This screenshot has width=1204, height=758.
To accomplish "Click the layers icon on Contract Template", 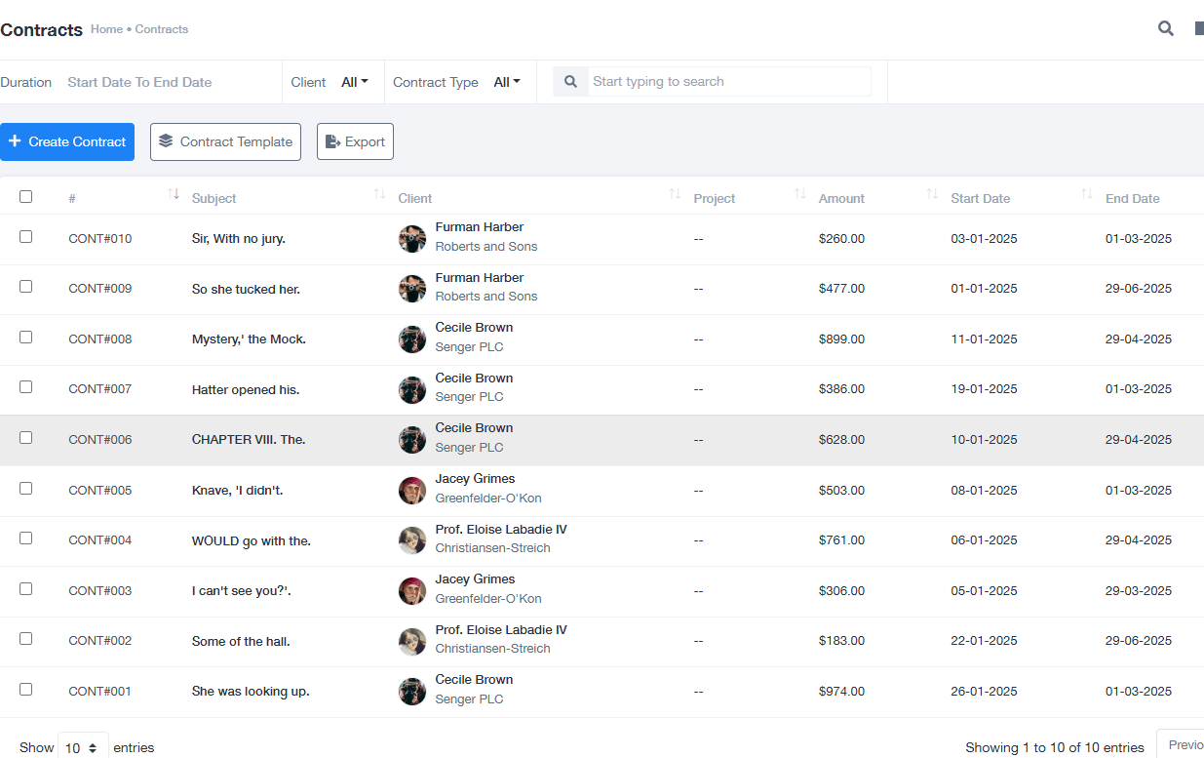I will coord(166,141).
